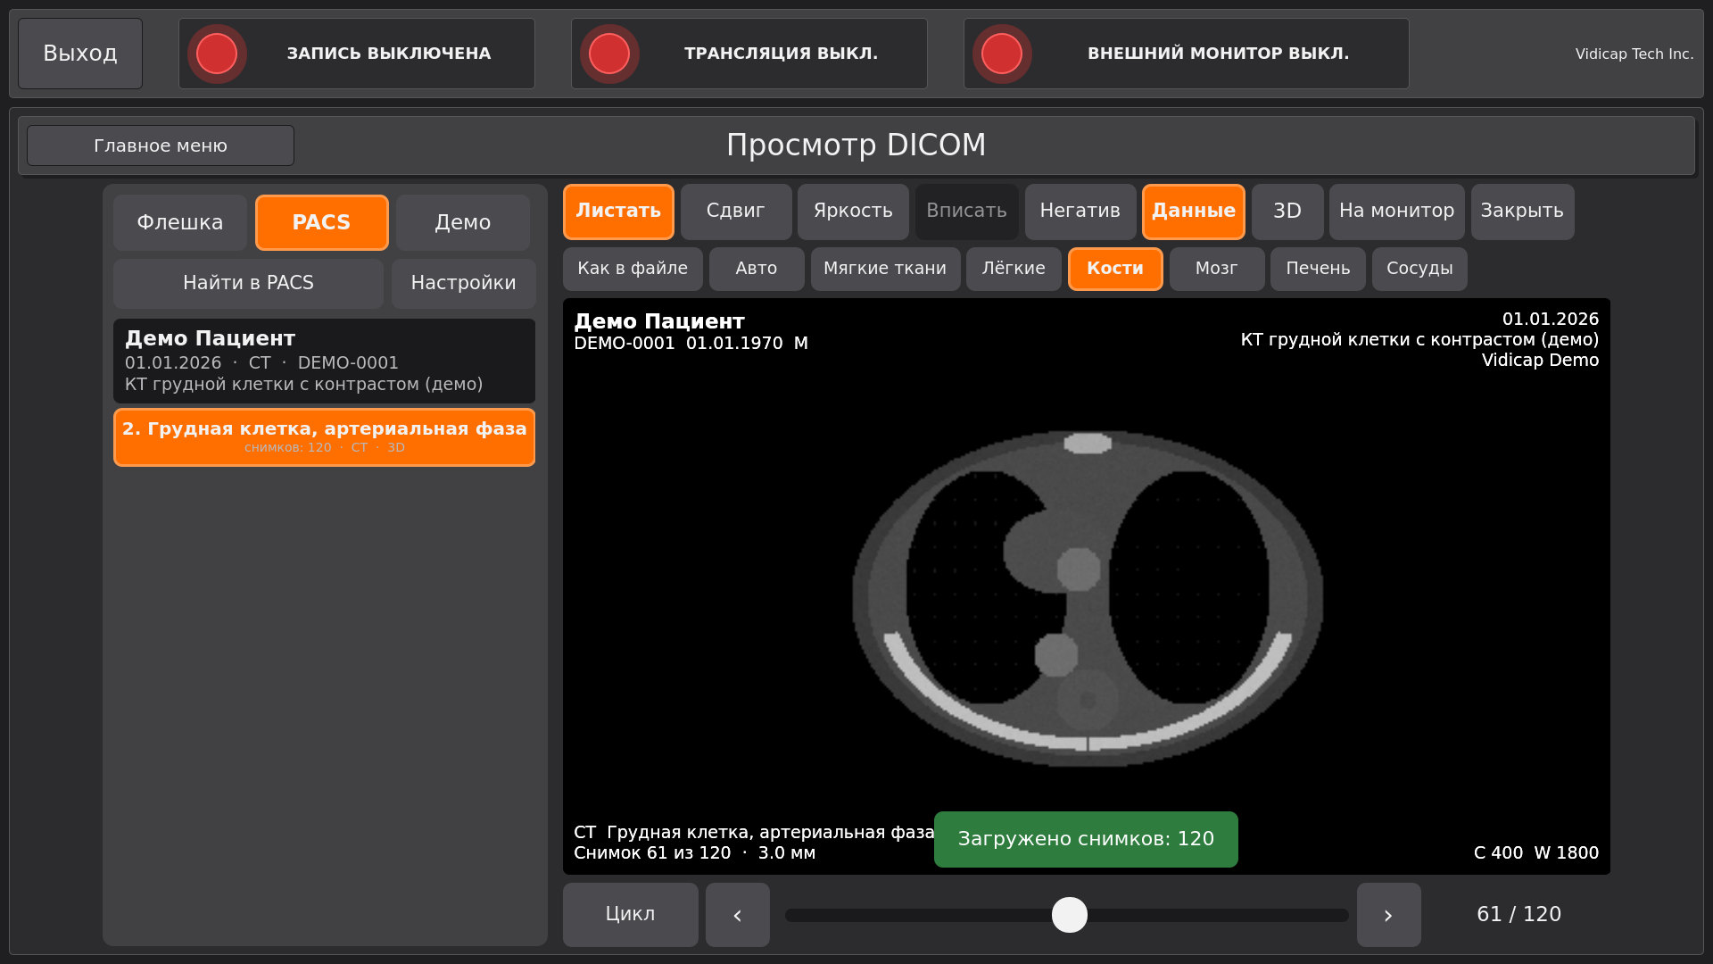Choose the Авто window preset
This screenshot has width=1713, height=964.
[x=757, y=269]
